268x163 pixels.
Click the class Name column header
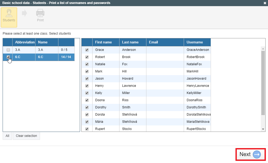(47, 42)
